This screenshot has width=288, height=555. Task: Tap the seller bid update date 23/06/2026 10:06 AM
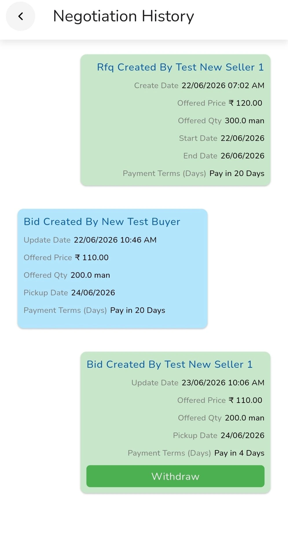pos(223,383)
